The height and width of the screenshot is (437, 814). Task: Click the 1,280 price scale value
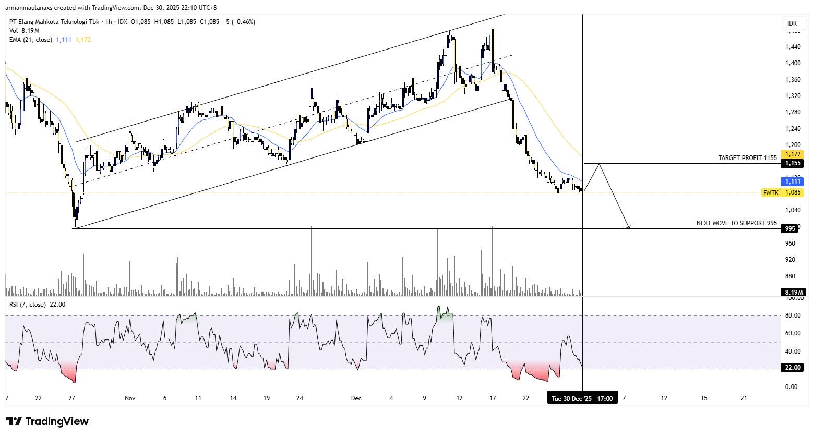click(x=793, y=112)
